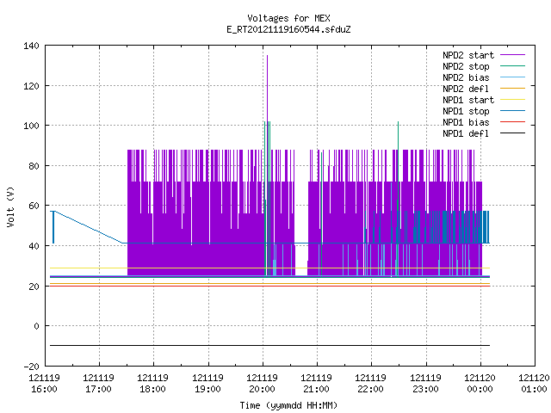The image size is (551, 413).
Task: Click the 'NPD2 defl' legend label
Action: coord(466,89)
